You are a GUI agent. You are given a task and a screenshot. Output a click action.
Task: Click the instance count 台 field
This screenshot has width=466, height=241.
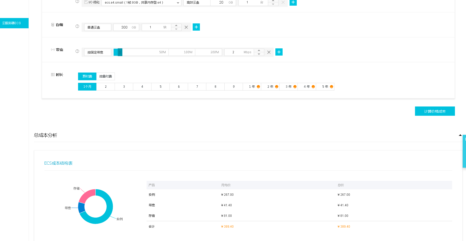click(x=253, y=3)
